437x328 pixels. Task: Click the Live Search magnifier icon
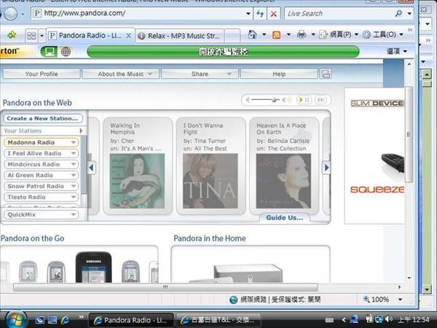399,13
